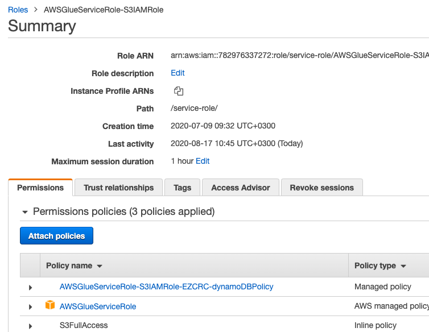Click the Summary page heading
The width and height of the screenshot is (429, 332).
[x=42, y=26]
